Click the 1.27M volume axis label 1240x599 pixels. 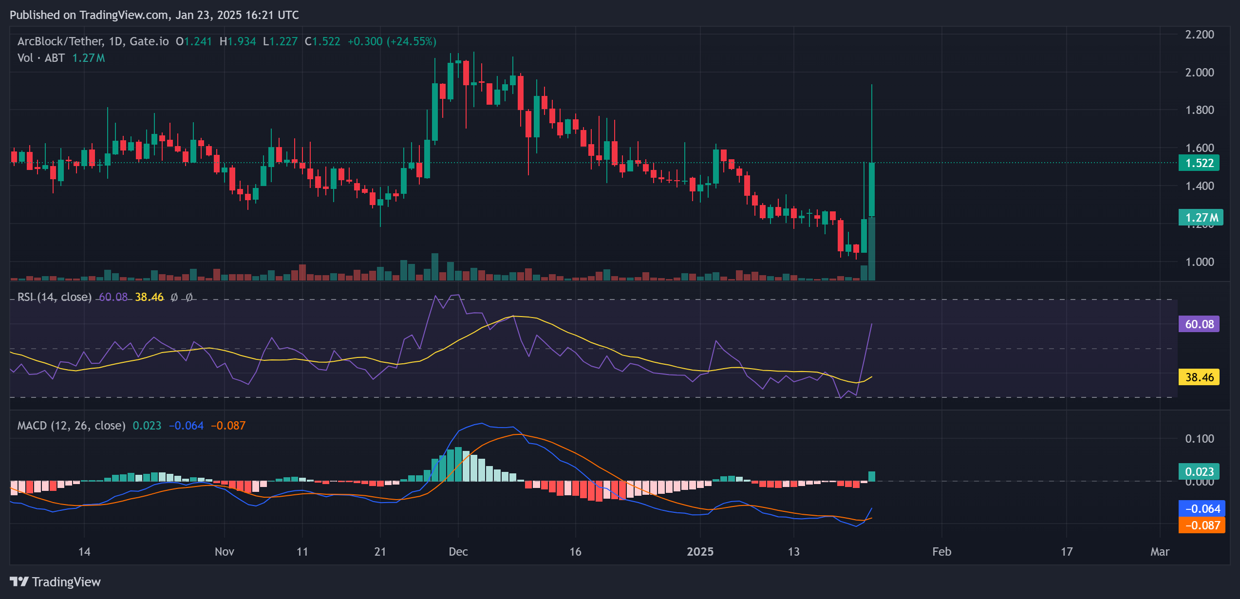tap(1201, 218)
